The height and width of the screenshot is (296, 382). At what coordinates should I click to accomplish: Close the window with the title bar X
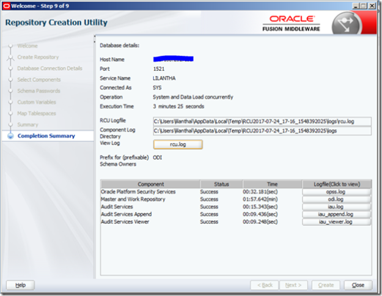[372, 6]
